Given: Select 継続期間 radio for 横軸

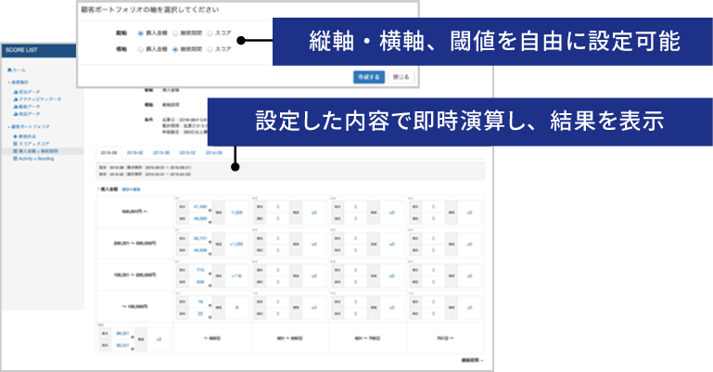Looking at the screenshot, I should [175, 47].
